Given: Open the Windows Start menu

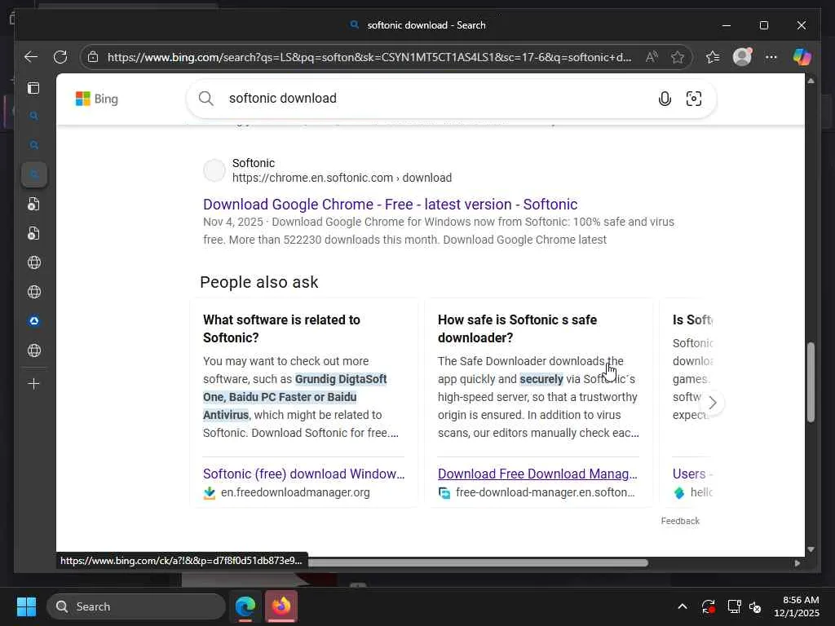Looking at the screenshot, I should coord(27,606).
